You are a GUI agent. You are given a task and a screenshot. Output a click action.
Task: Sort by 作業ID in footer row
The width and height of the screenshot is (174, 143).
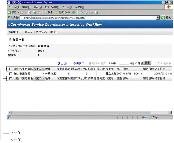(x=39, y=78)
